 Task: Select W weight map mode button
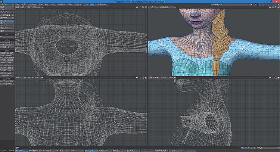(242, 148)
